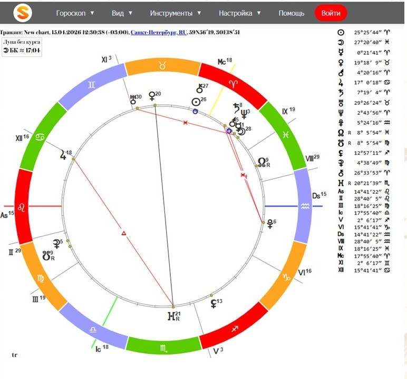
Task: Click the Capricorn sign in the zodiac ring
Action: coord(287,277)
